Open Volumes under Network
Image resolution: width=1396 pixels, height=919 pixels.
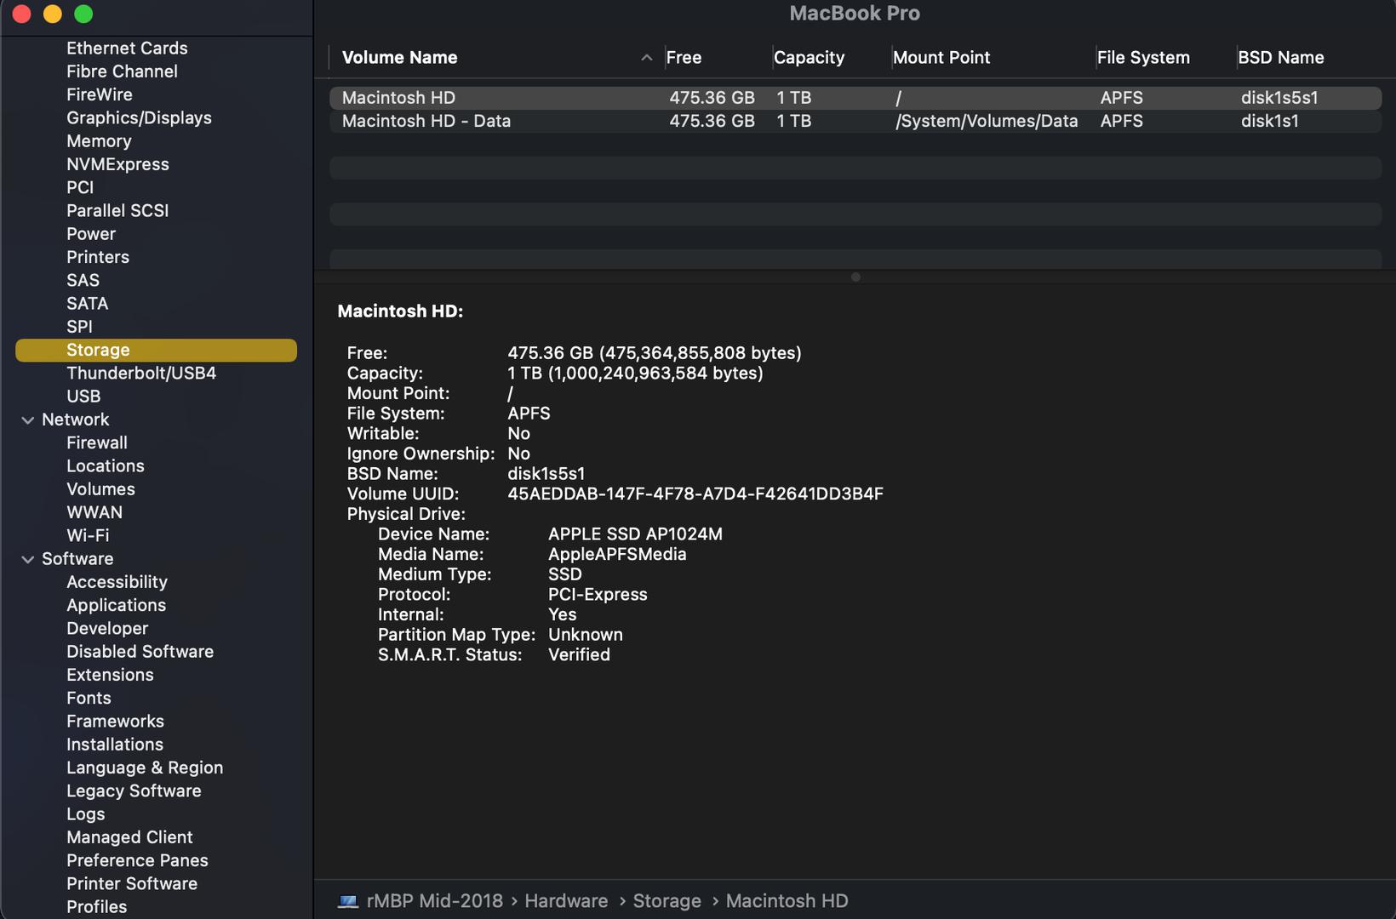click(100, 489)
